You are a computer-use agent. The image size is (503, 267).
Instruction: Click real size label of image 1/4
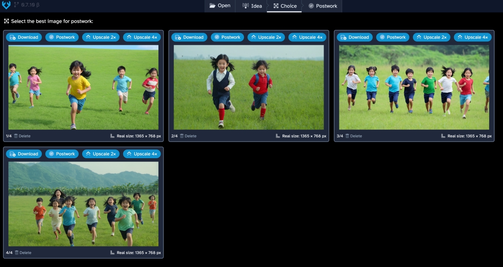coord(135,136)
